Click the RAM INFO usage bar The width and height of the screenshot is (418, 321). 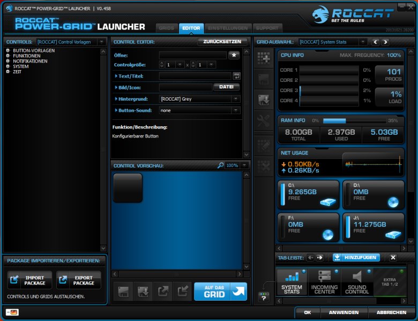pyautogui.click(x=355, y=121)
